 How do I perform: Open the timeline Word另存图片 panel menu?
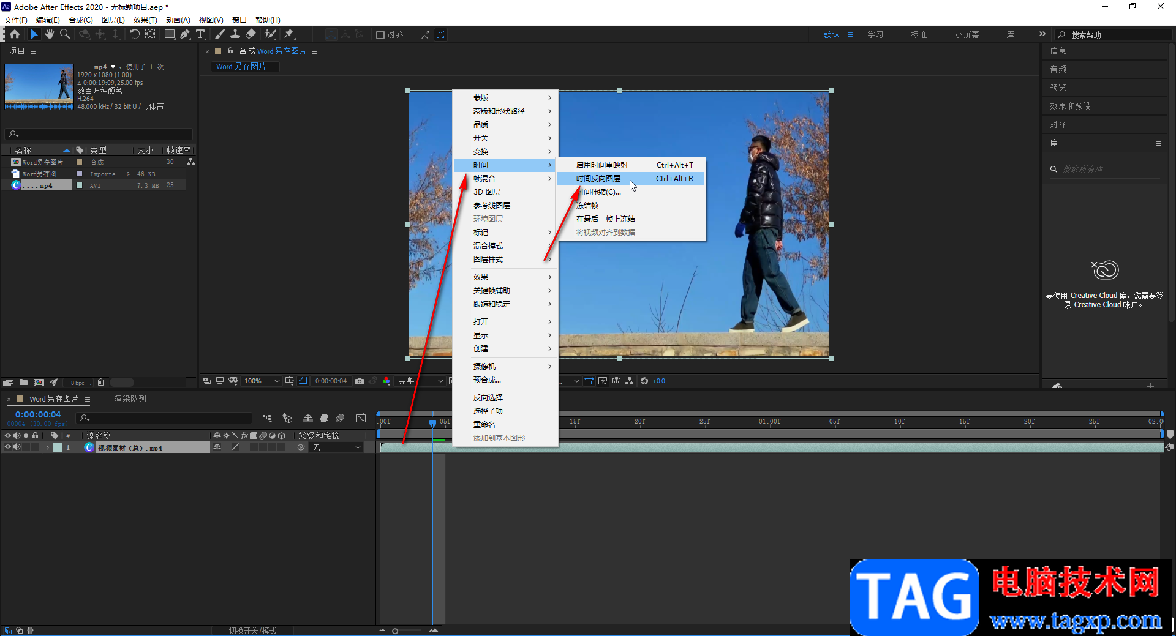pos(88,399)
